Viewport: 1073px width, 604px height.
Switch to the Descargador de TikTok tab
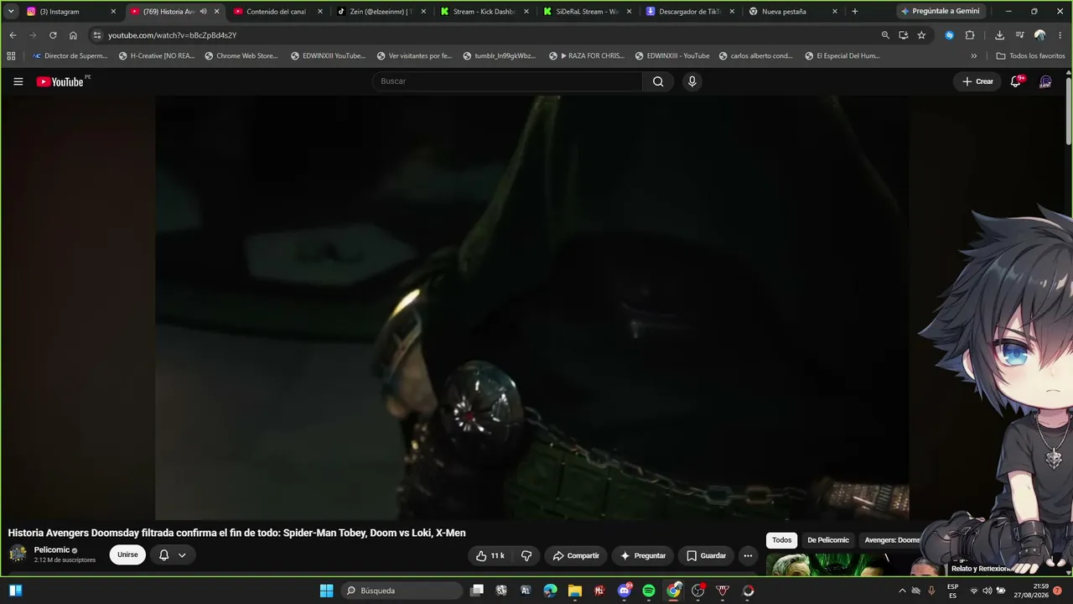(x=691, y=12)
